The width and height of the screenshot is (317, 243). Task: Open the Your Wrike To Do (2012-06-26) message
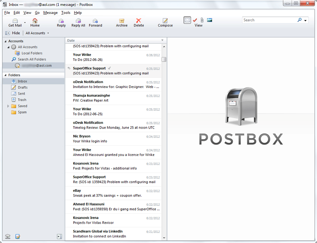[x=114, y=57]
